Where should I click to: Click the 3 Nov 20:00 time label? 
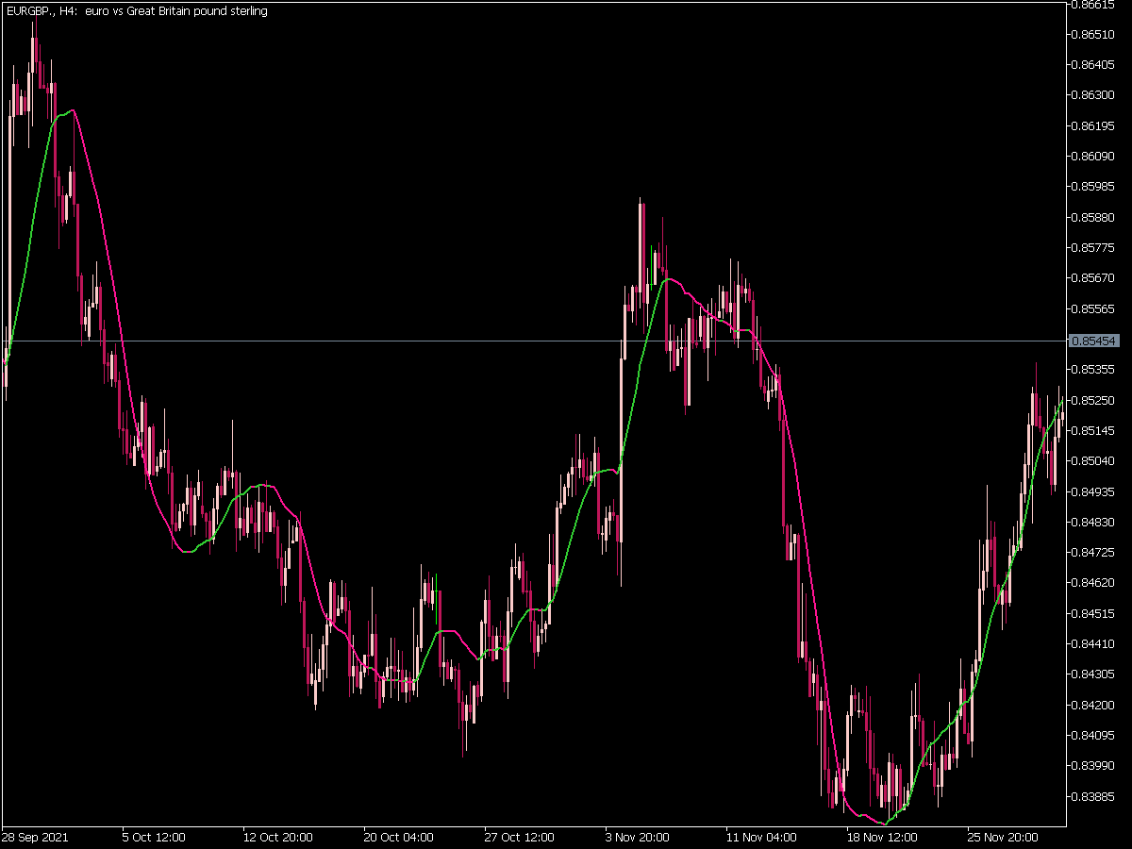[637, 837]
